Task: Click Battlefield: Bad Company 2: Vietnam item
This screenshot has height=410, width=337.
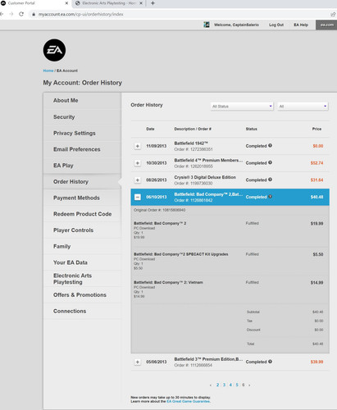Action: tap(168, 282)
